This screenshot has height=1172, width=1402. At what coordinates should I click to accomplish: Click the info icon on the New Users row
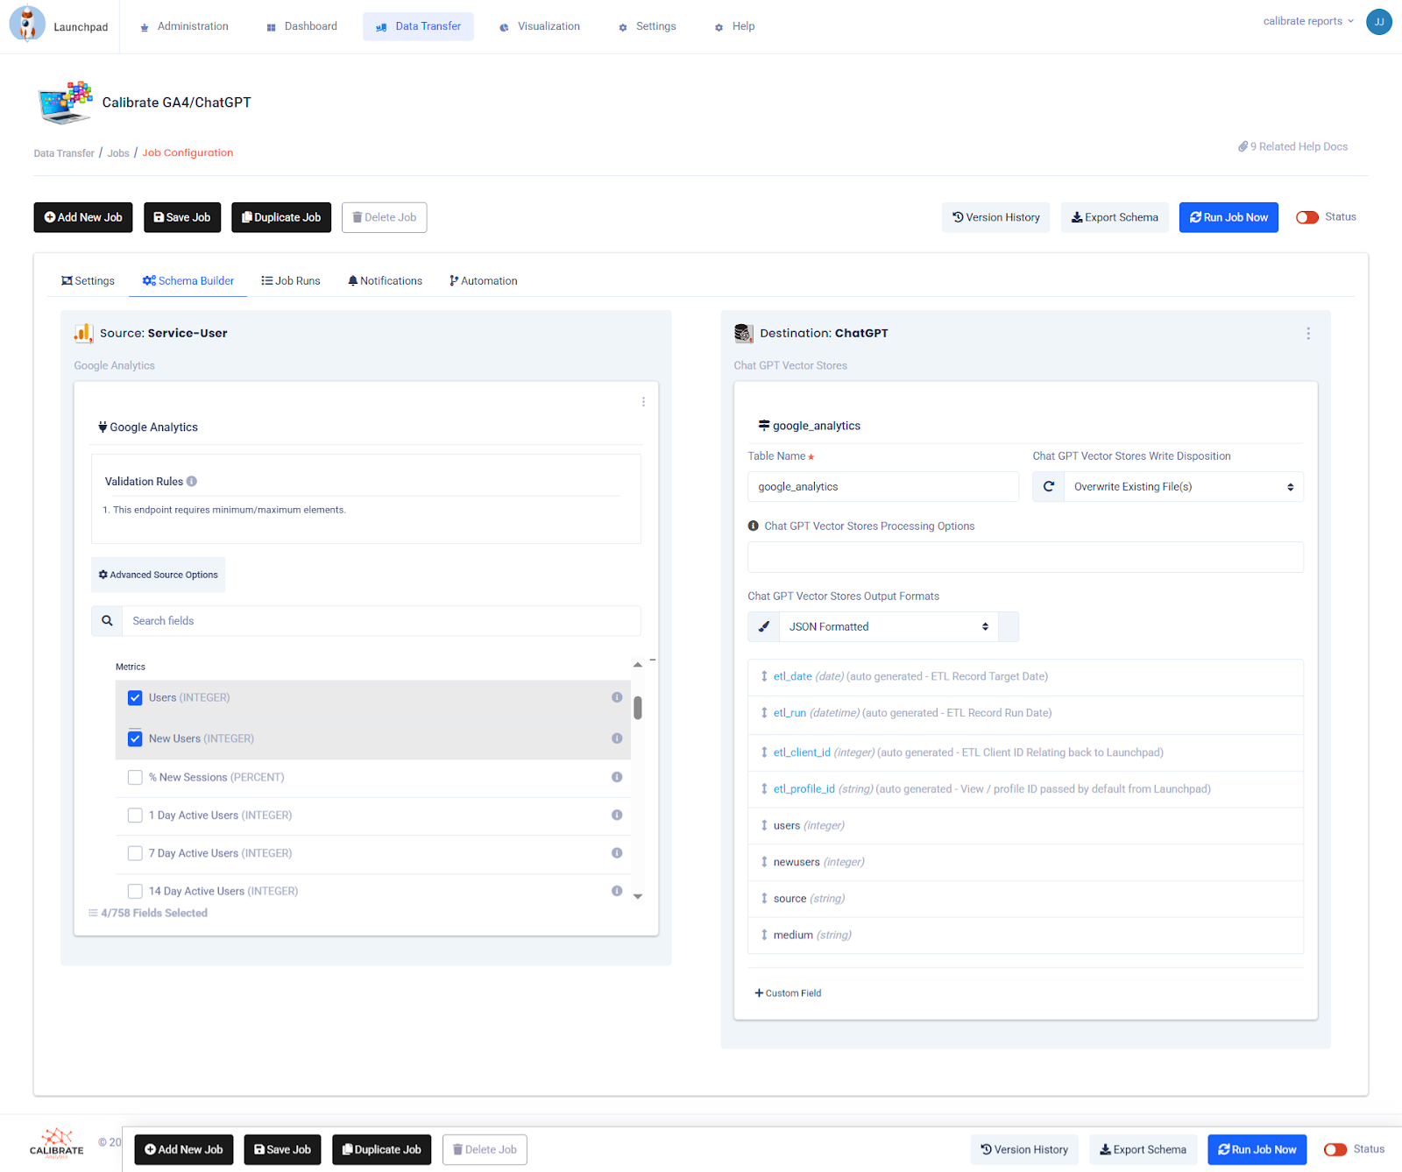point(617,738)
